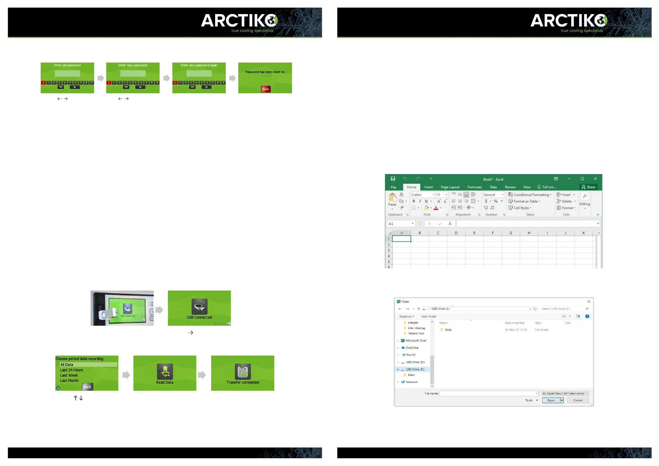Click the Refresh icon in Open dialog

[535, 309]
